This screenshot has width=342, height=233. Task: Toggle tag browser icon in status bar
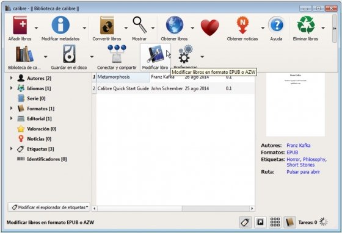point(246,223)
